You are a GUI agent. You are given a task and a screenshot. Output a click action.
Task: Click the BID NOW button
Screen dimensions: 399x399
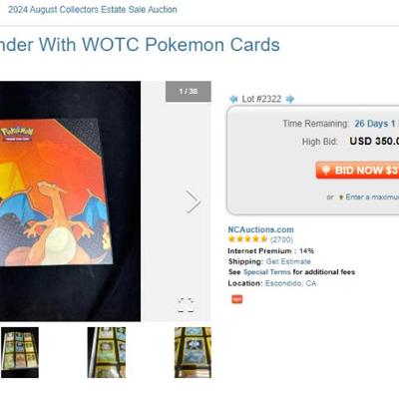click(357, 171)
